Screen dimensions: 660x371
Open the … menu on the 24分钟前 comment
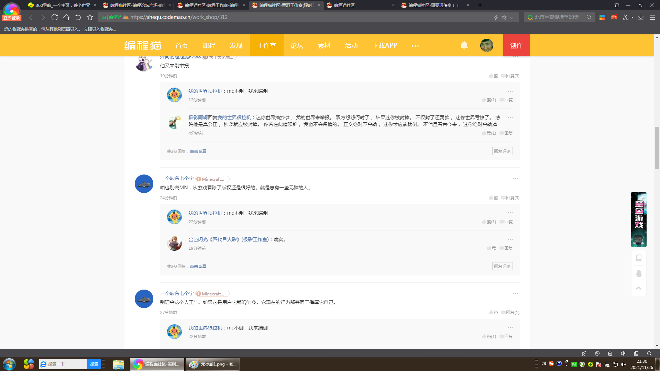(515, 179)
